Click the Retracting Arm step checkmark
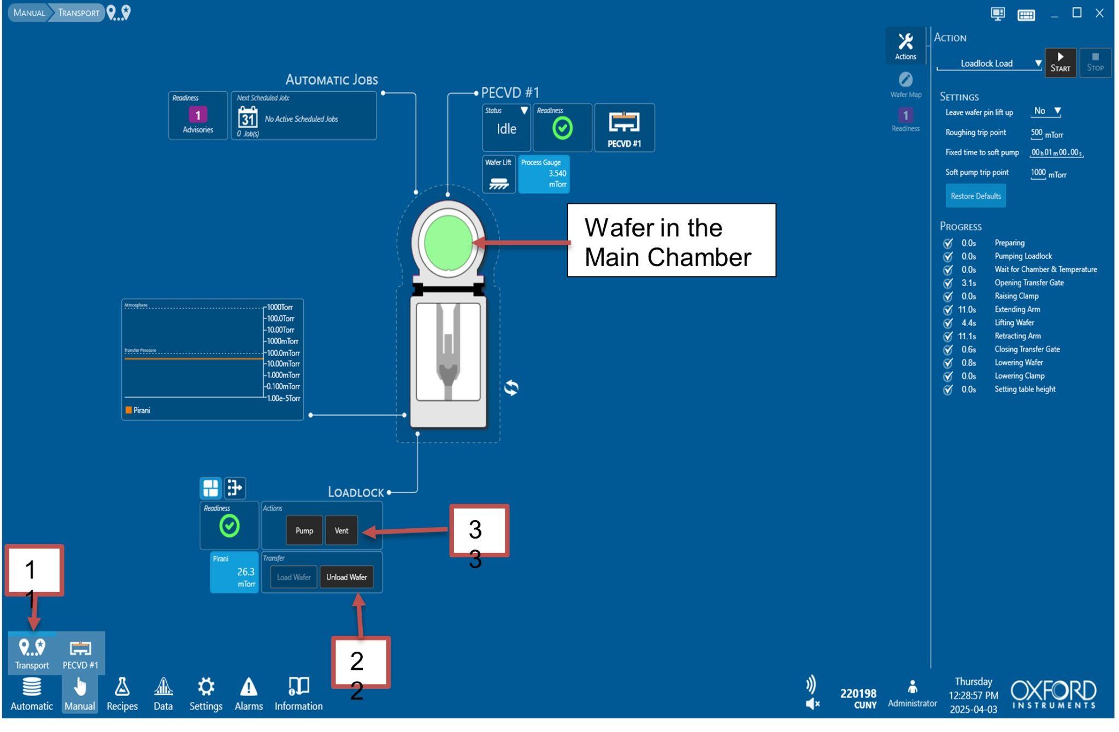1119x732 pixels. click(x=948, y=337)
